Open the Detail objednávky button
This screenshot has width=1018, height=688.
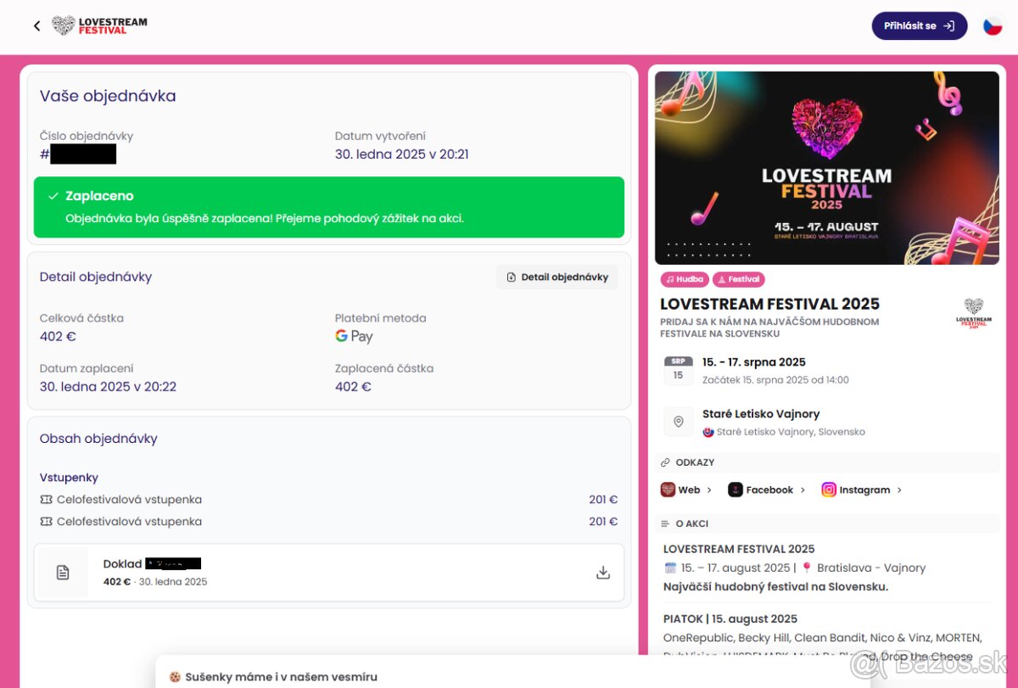click(557, 277)
